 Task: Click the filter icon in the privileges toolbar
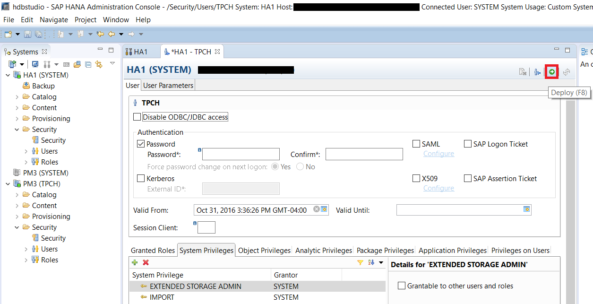coord(360,262)
